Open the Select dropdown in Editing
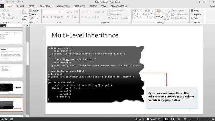 [196, 18]
